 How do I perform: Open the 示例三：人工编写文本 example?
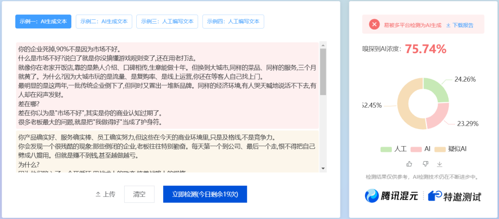(167, 21)
